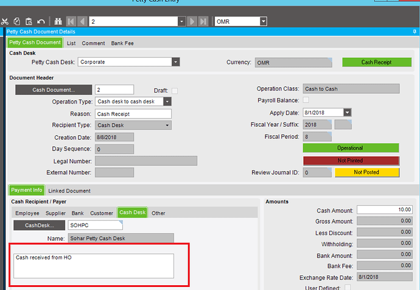
Task: Click the Legal Number field
Action: pyautogui.click(x=146, y=161)
